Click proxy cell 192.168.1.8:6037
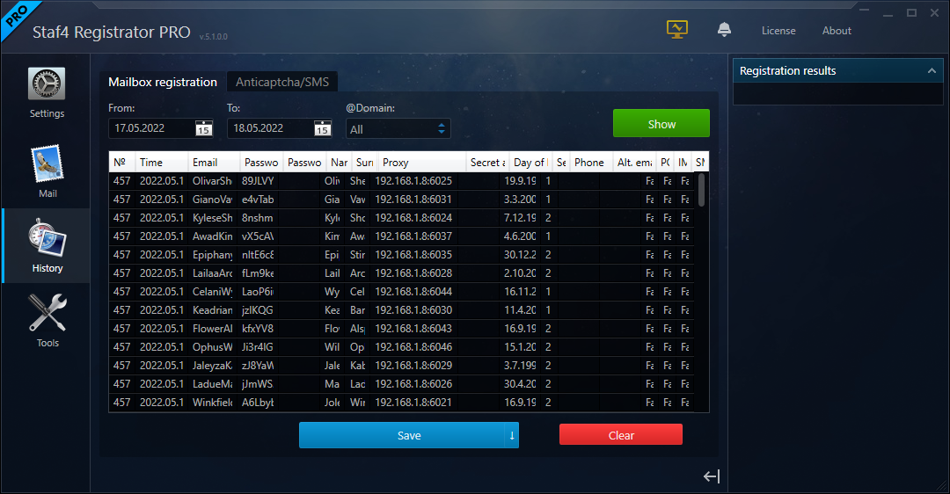 pyautogui.click(x=413, y=236)
